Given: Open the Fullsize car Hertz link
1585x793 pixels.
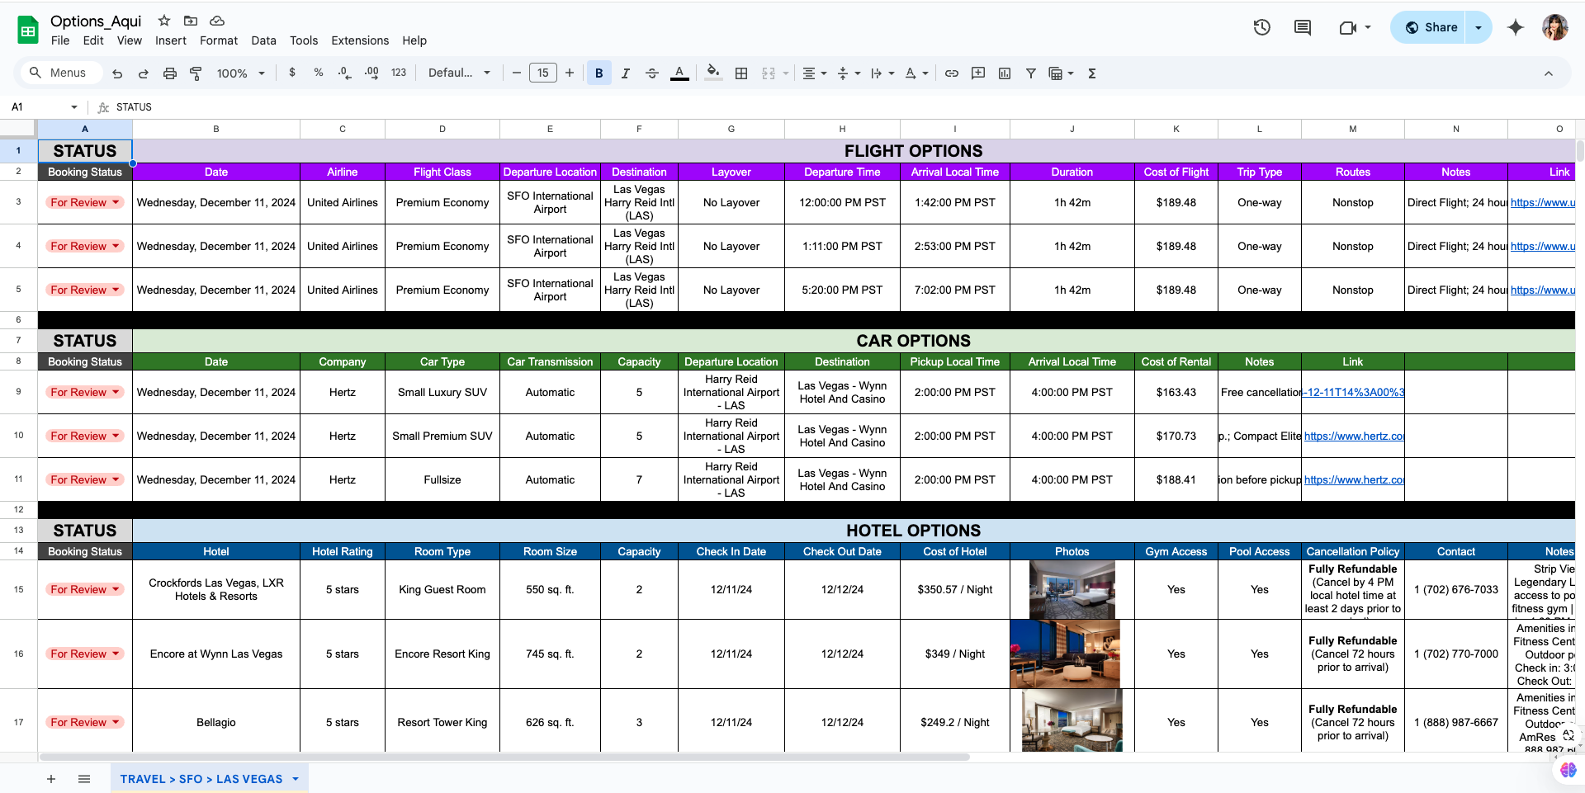Looking at the screenshot, I should [1354, 479].
